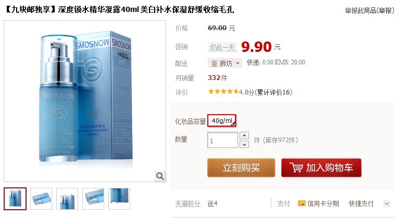Image resolution: width=412 pixels, height=218 pixels.
Task: Select the fourth product thumbnail
Action: pos(93,199)
